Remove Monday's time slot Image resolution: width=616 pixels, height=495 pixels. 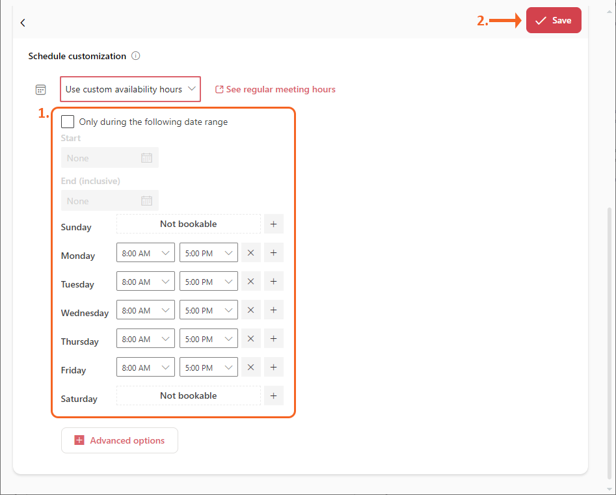tap(250, 252)
